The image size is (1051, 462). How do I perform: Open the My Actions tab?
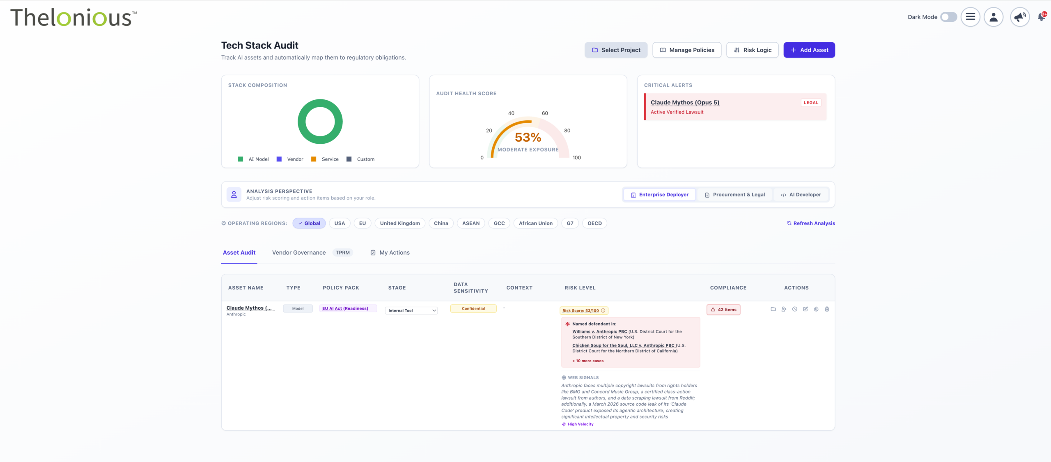390,253
